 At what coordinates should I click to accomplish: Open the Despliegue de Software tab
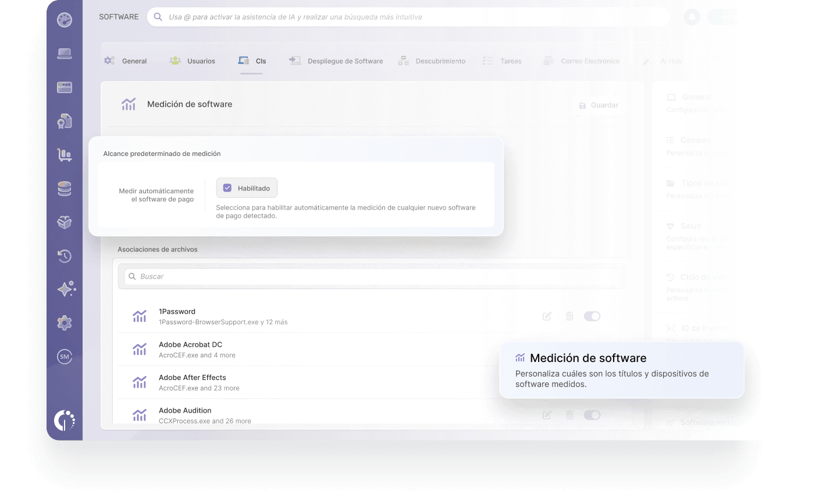pos(336,61)
